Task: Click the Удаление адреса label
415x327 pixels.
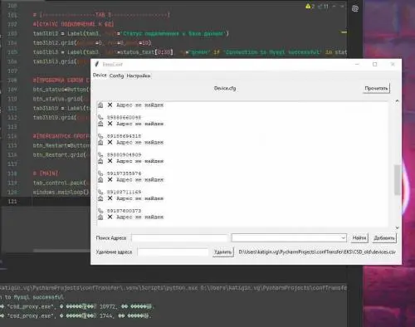Action: pos(114,252)
